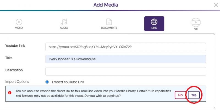Choose the VR tab label

[196, 29]
